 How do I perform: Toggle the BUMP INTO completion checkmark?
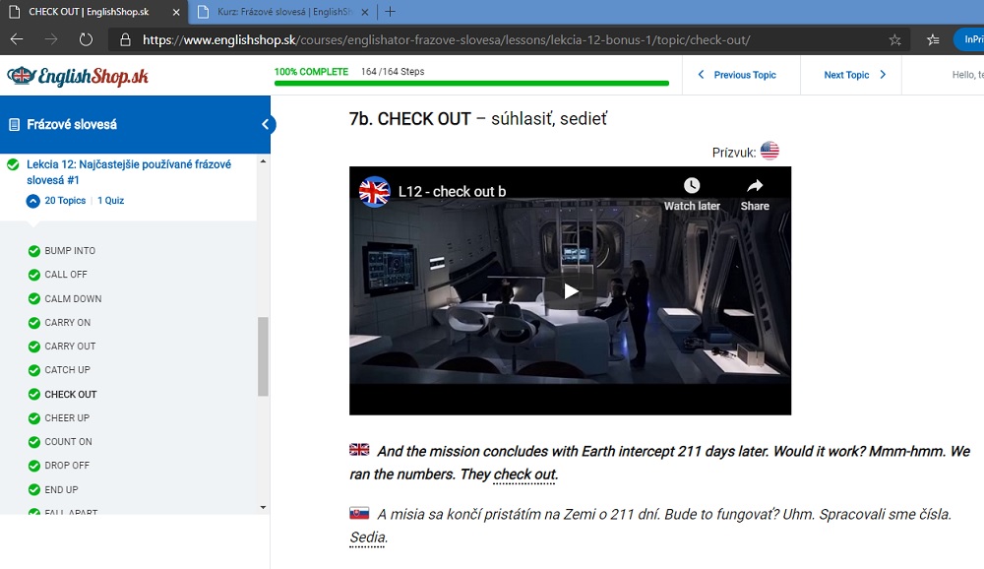click(x=34, y=251)
